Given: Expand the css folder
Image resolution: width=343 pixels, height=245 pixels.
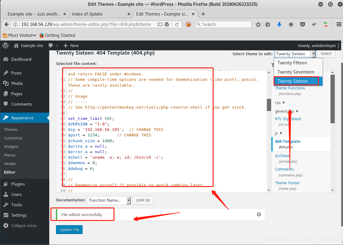Looking at the screenshot, I should coord(280,103).
